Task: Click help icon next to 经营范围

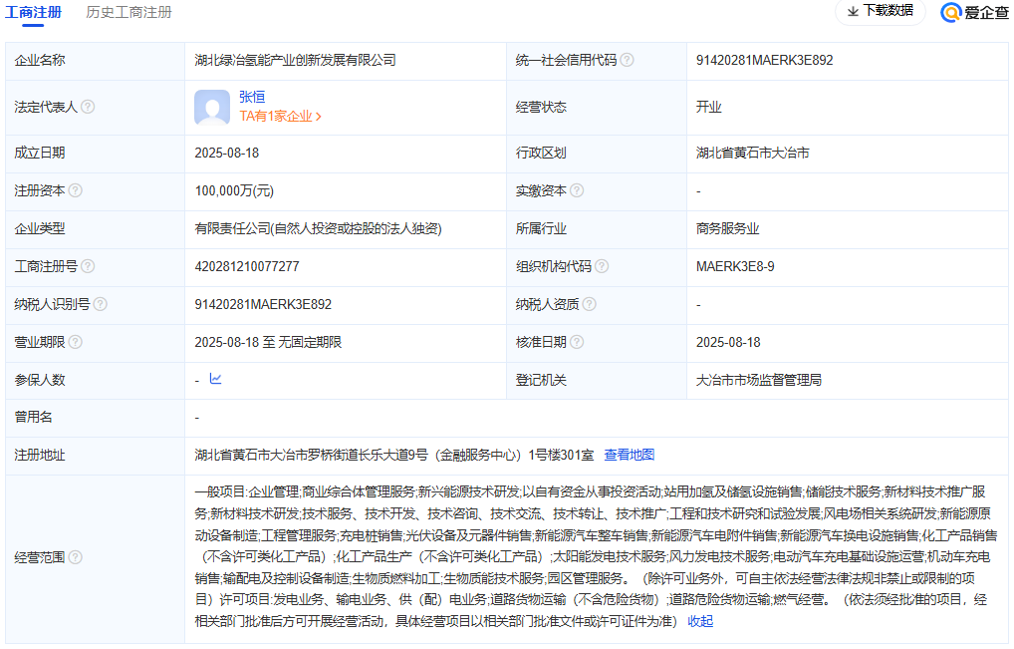Action: pyautogui.click(x=75, y=557)
